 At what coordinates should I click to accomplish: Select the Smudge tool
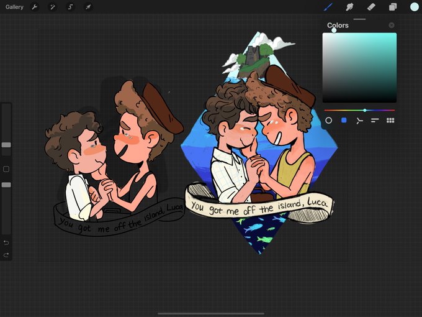point(349,7)
